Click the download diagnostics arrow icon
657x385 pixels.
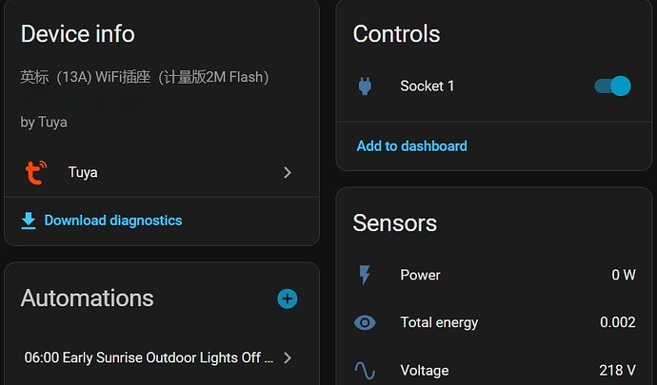[x=29, y=221]
